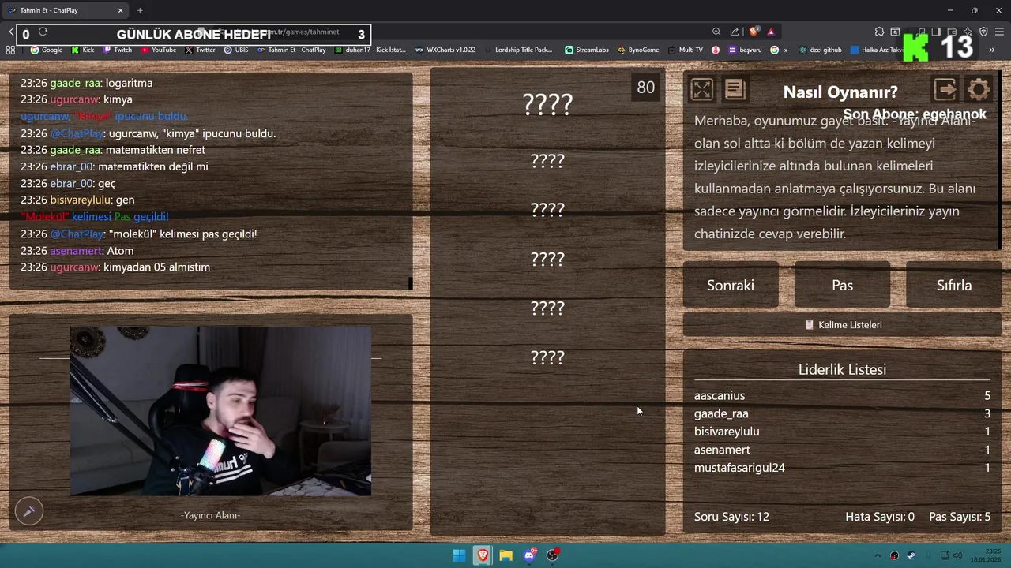Click leaderboard entry bisivareylulu
The image size is (1011, 568).
coord(727,432)
